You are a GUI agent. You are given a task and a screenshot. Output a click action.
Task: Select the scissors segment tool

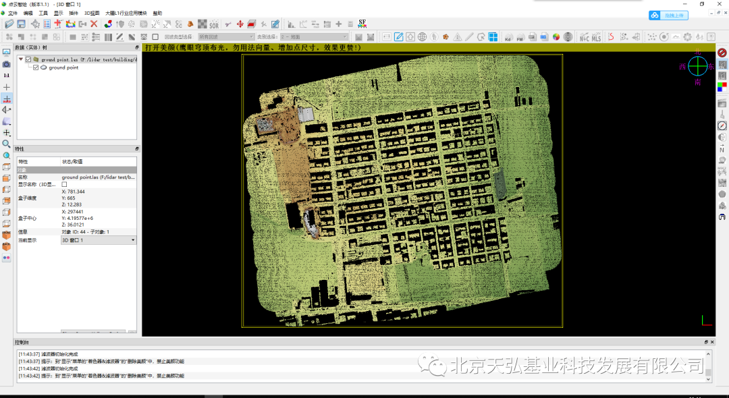[x=228, y=24]
